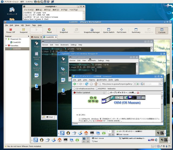Screen dimensions: 173x150
Task: Collapse the Favorites tree group
Action: 6,46
